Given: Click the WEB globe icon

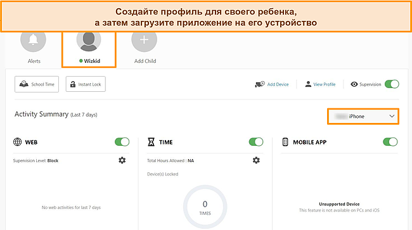Looking at the screenshot, I should (17, 142).
